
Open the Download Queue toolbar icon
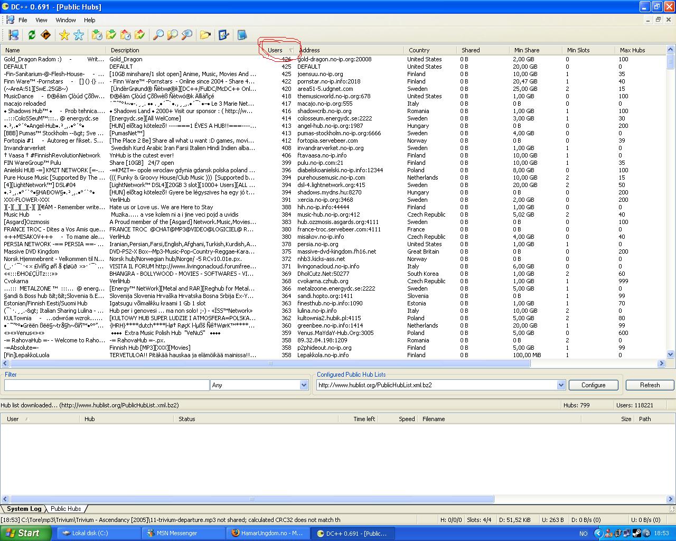click(x=97, y=35)
